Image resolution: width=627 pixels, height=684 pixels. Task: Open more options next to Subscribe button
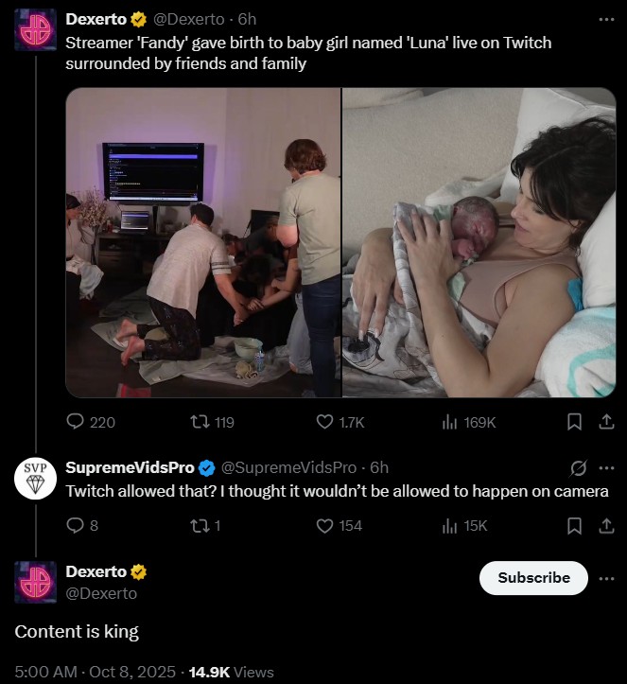606,578
